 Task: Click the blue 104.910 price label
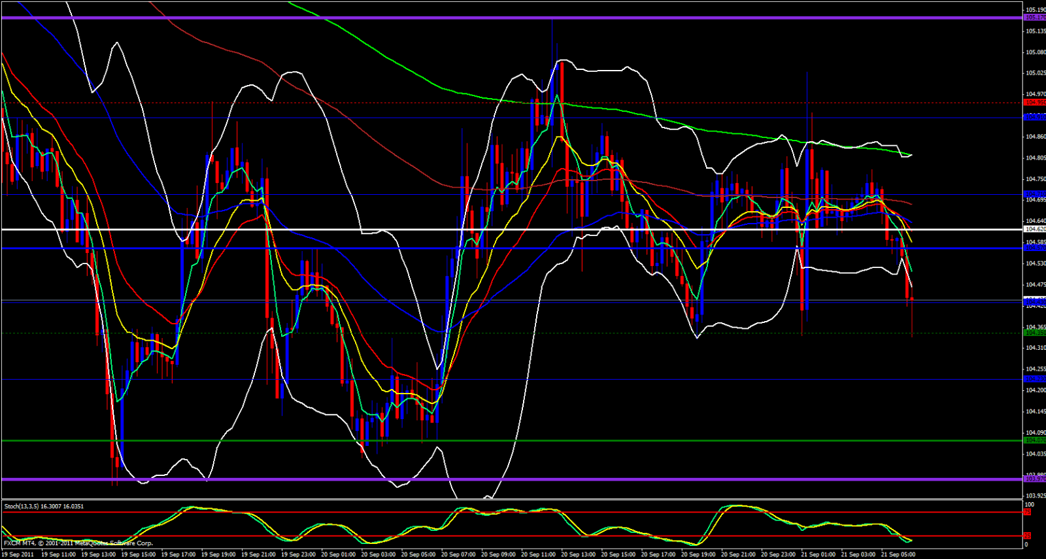1034,117
